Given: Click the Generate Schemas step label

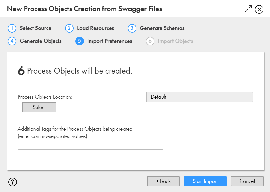Looking at the screenshot, I should coord(162,28).
